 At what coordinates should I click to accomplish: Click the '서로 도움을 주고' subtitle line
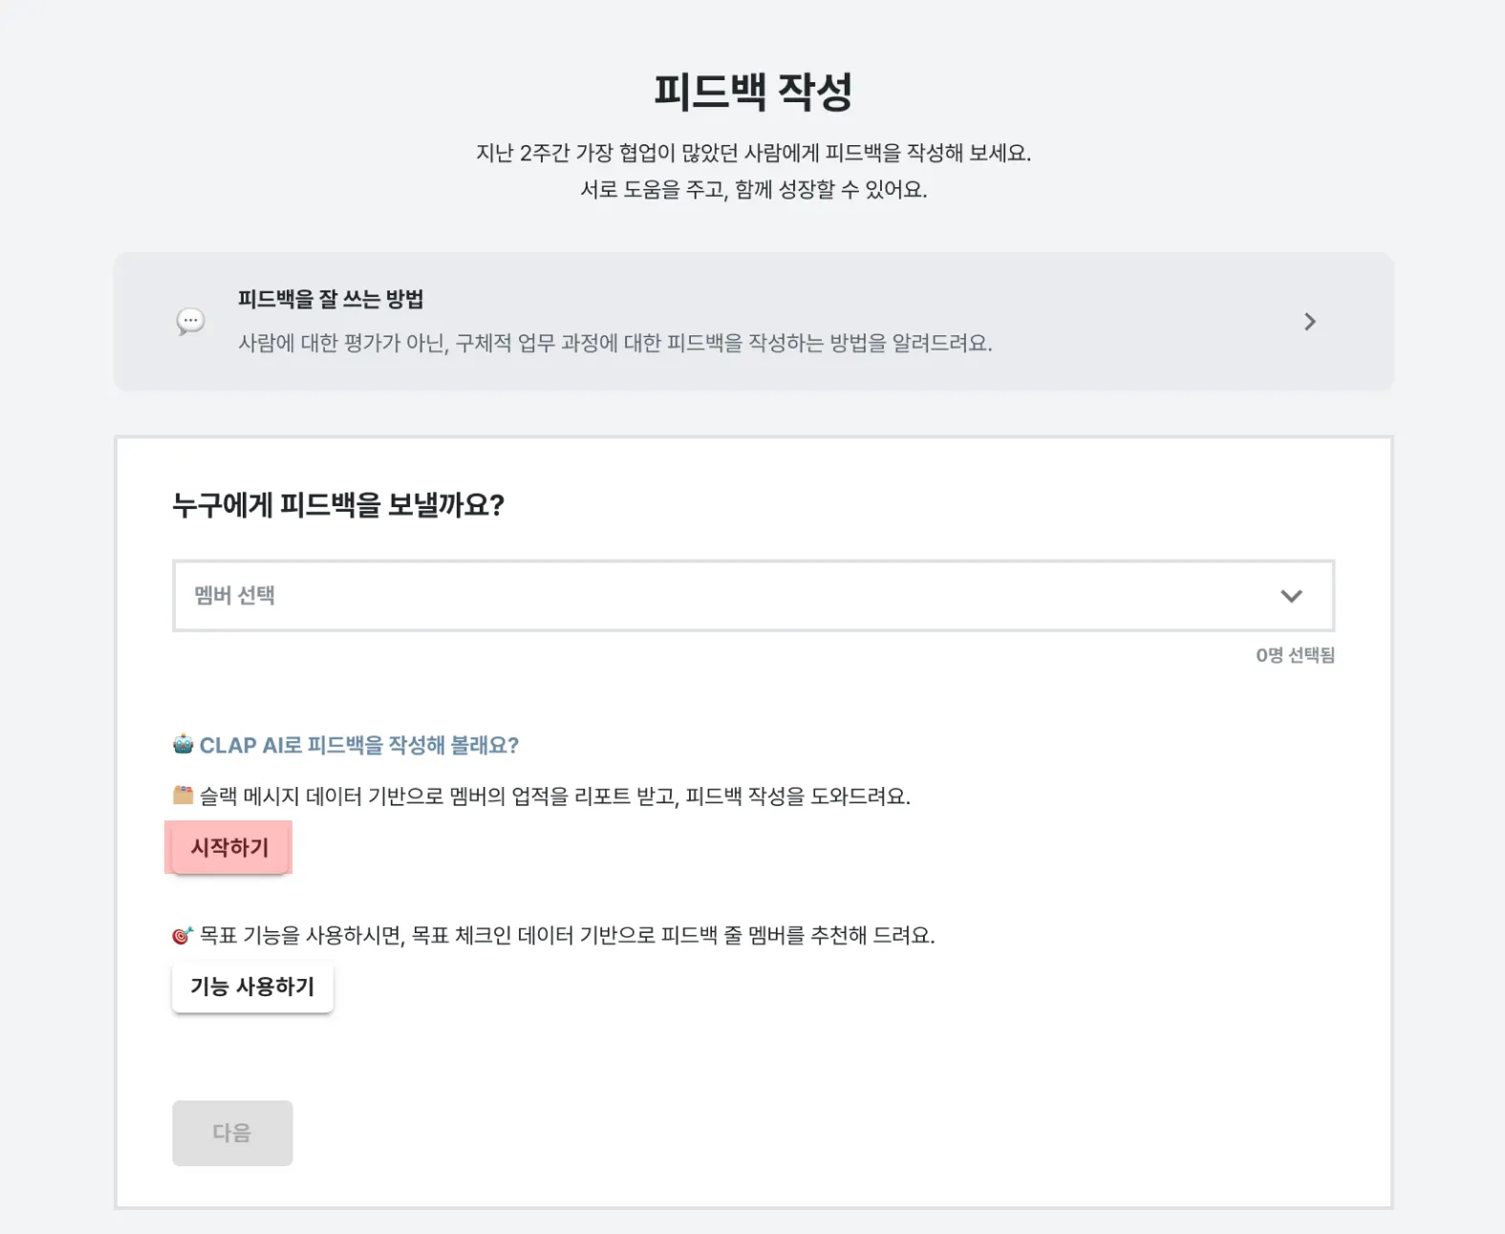coord(753,189)
